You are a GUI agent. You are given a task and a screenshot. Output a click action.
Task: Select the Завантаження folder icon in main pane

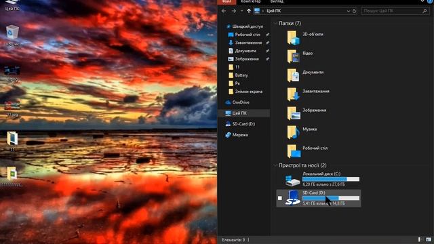(294, 95)
